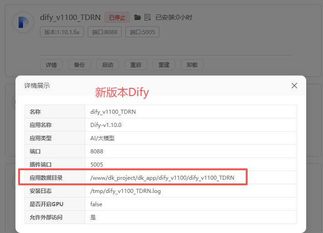Click the 已停止 status badge
Image resolution: width=323 pixels, height=233 pixels.
(117, 18)
